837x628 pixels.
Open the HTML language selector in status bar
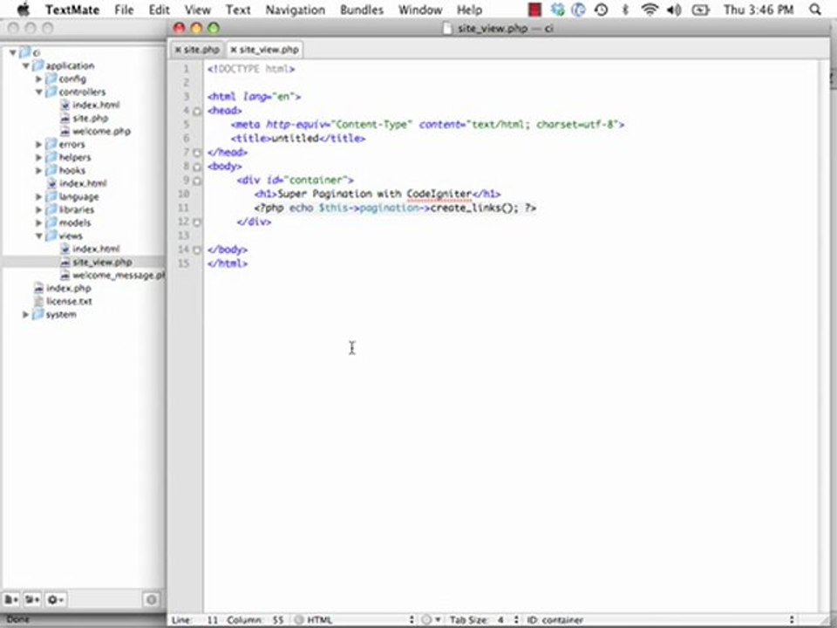tap(355, 620)
